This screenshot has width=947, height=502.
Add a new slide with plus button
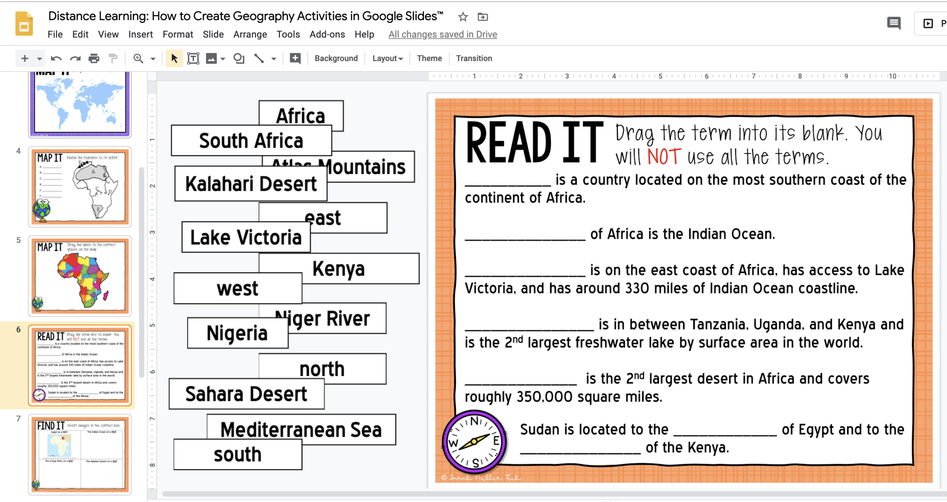click(25, 58)
